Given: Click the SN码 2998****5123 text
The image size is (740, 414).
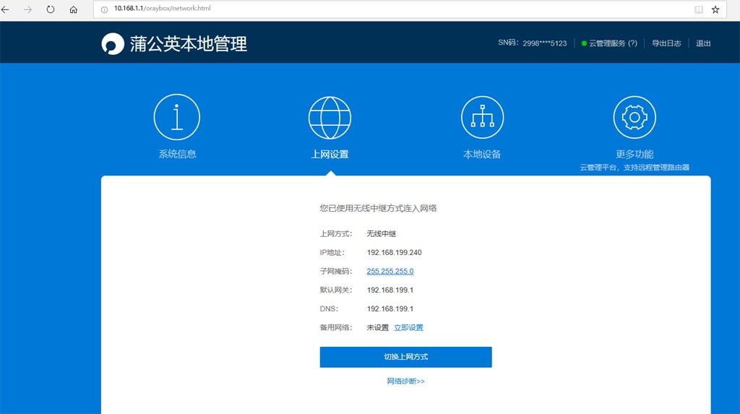Looking at the screenshot, I should 533,43.
